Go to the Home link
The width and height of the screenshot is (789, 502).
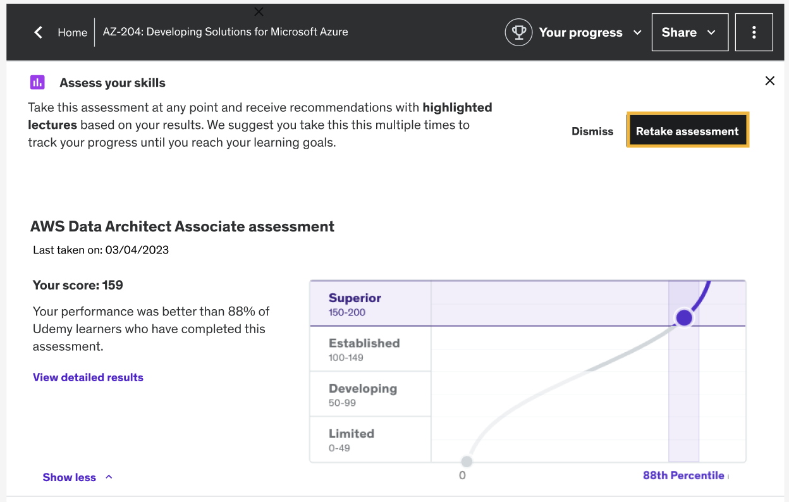point(72,32)
